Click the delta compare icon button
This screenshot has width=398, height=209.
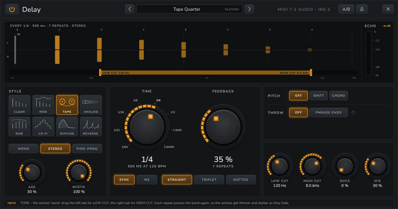pyautogui.click(x=362, y=9)
